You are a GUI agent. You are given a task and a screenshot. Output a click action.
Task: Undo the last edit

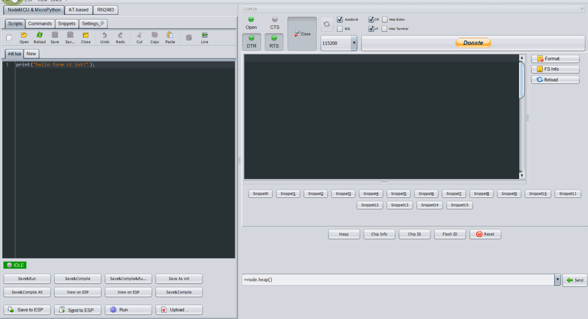(105, 38)
